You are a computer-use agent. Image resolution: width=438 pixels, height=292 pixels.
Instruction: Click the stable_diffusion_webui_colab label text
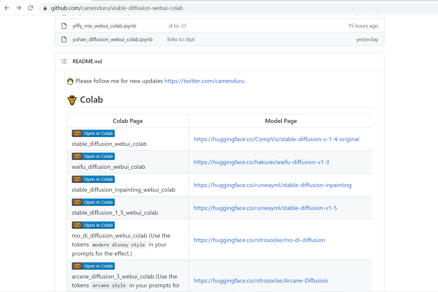point(109,144)
